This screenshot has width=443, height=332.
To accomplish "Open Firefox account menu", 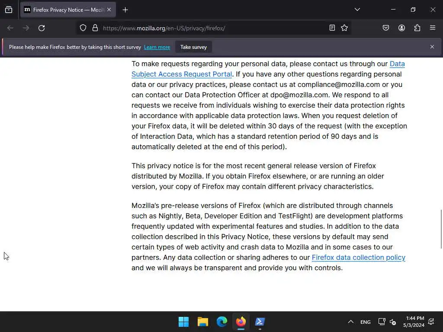I will coord(401,28).
